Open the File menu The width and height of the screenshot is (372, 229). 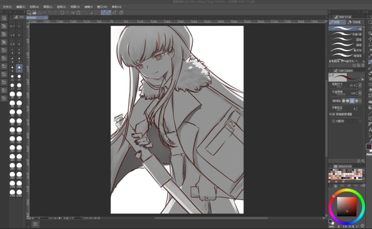pos(6,7)
